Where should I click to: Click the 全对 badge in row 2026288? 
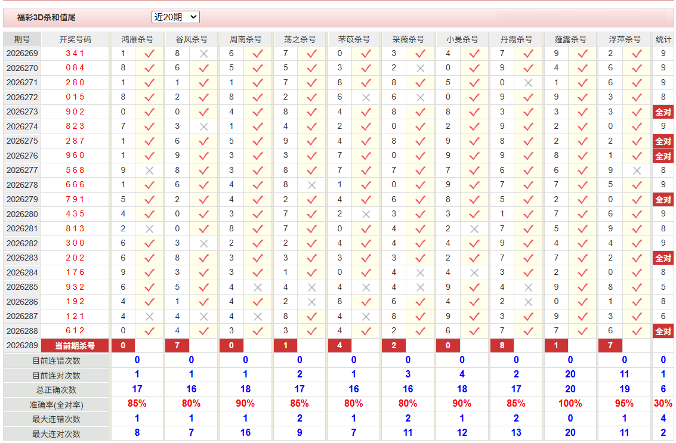tap(663, 331)
